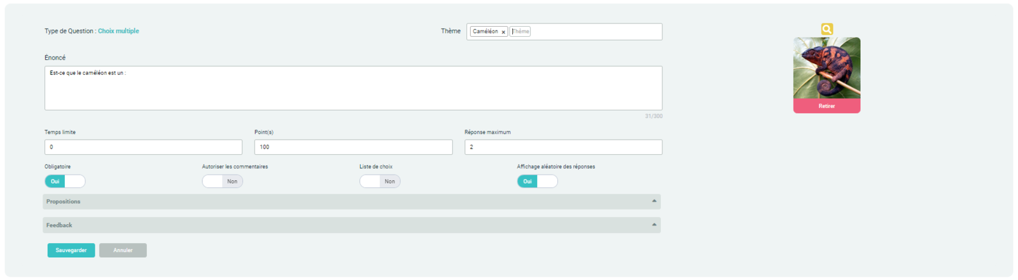Screen dimensions: 1018x280
Task: Toggle the Obligatoire switch
Action: point(65,182)
